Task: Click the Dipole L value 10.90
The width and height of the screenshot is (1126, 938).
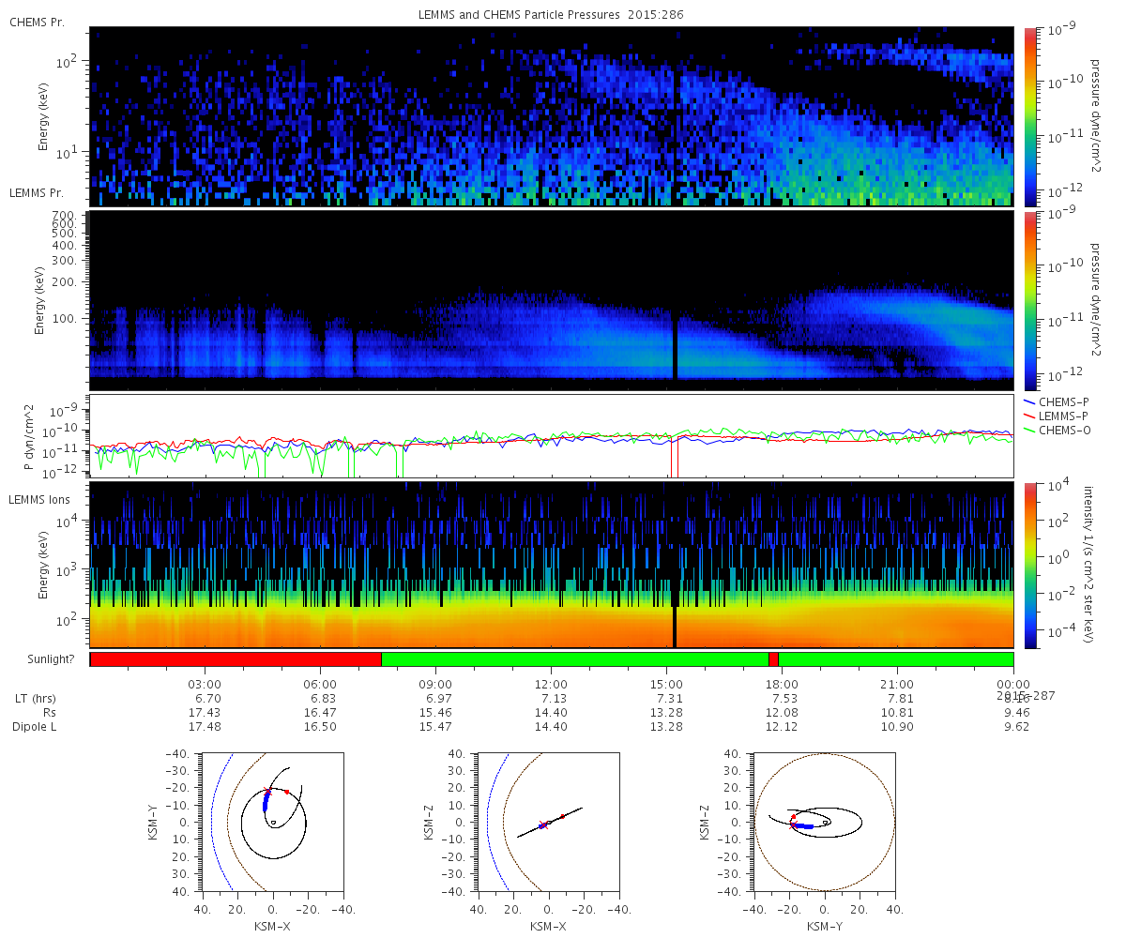Action: pos(897,727)
